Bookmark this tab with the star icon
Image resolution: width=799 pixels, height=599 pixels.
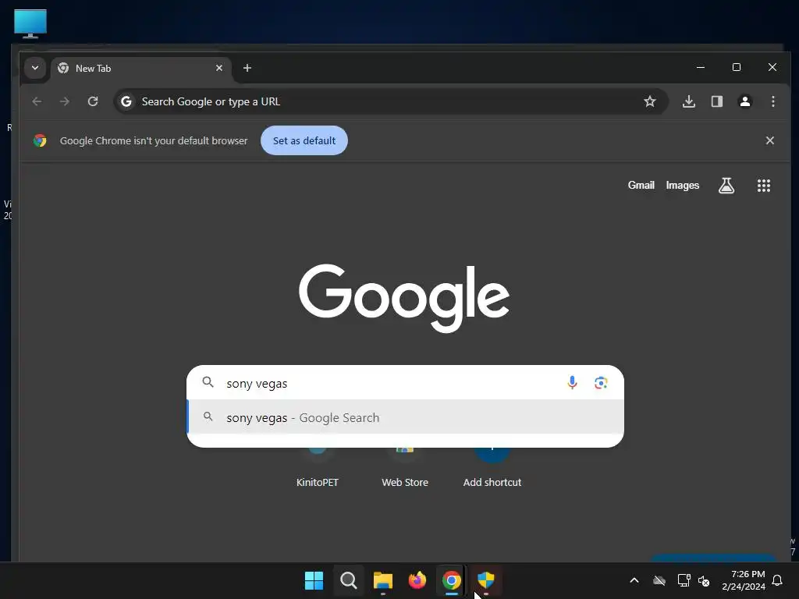point(650,101)
